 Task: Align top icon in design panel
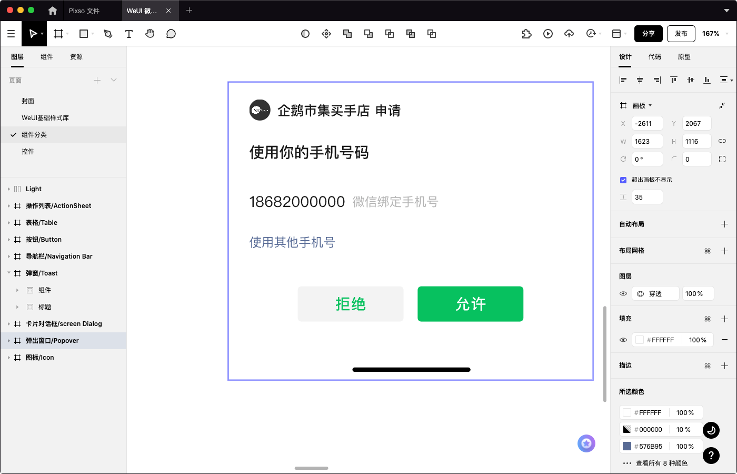click(674, 80)
